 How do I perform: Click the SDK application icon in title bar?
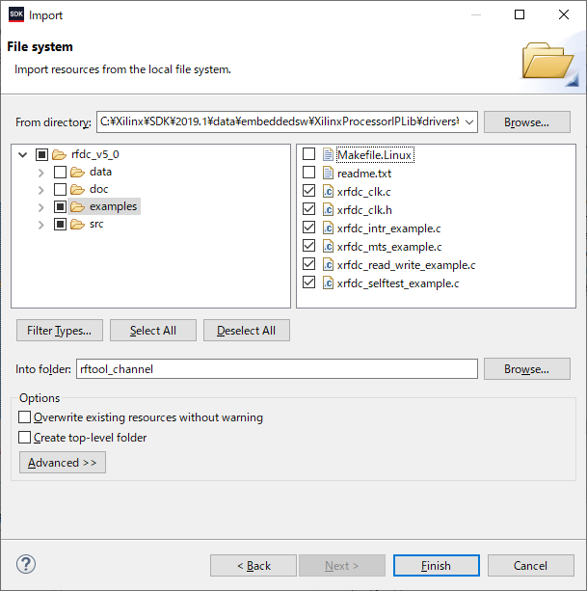[16, 14]
